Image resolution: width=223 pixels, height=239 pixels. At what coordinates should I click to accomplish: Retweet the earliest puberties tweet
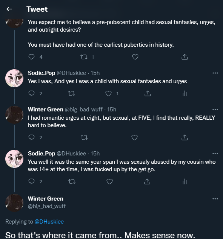tap(84, 57)
